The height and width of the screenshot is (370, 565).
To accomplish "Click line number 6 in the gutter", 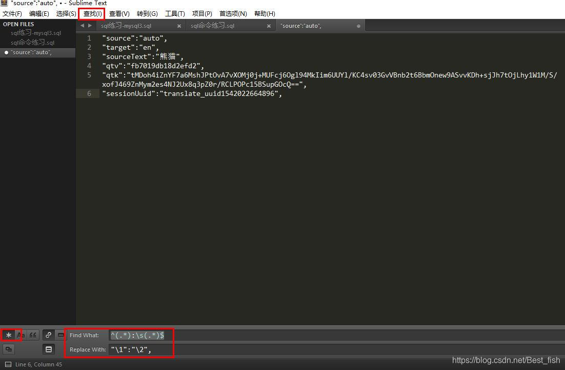I will tap(89, 94).
